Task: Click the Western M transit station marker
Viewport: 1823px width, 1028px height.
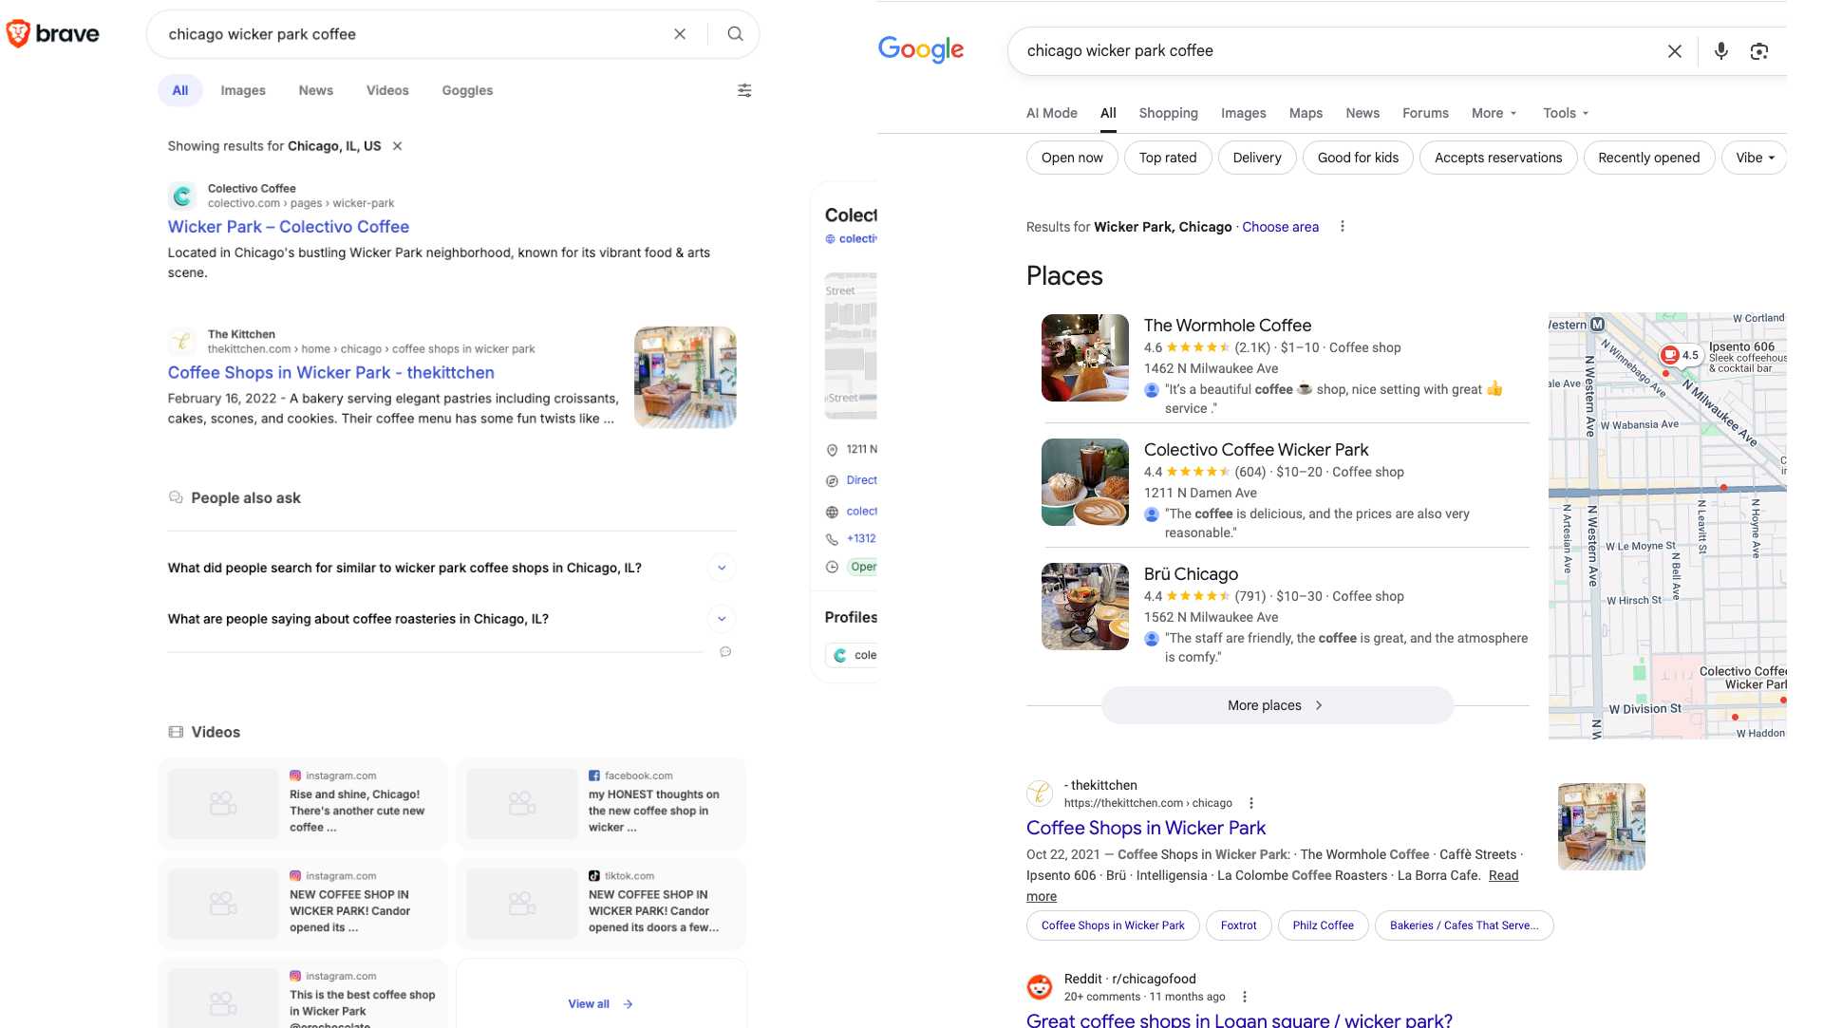Action: click(x=1597, y=325)
